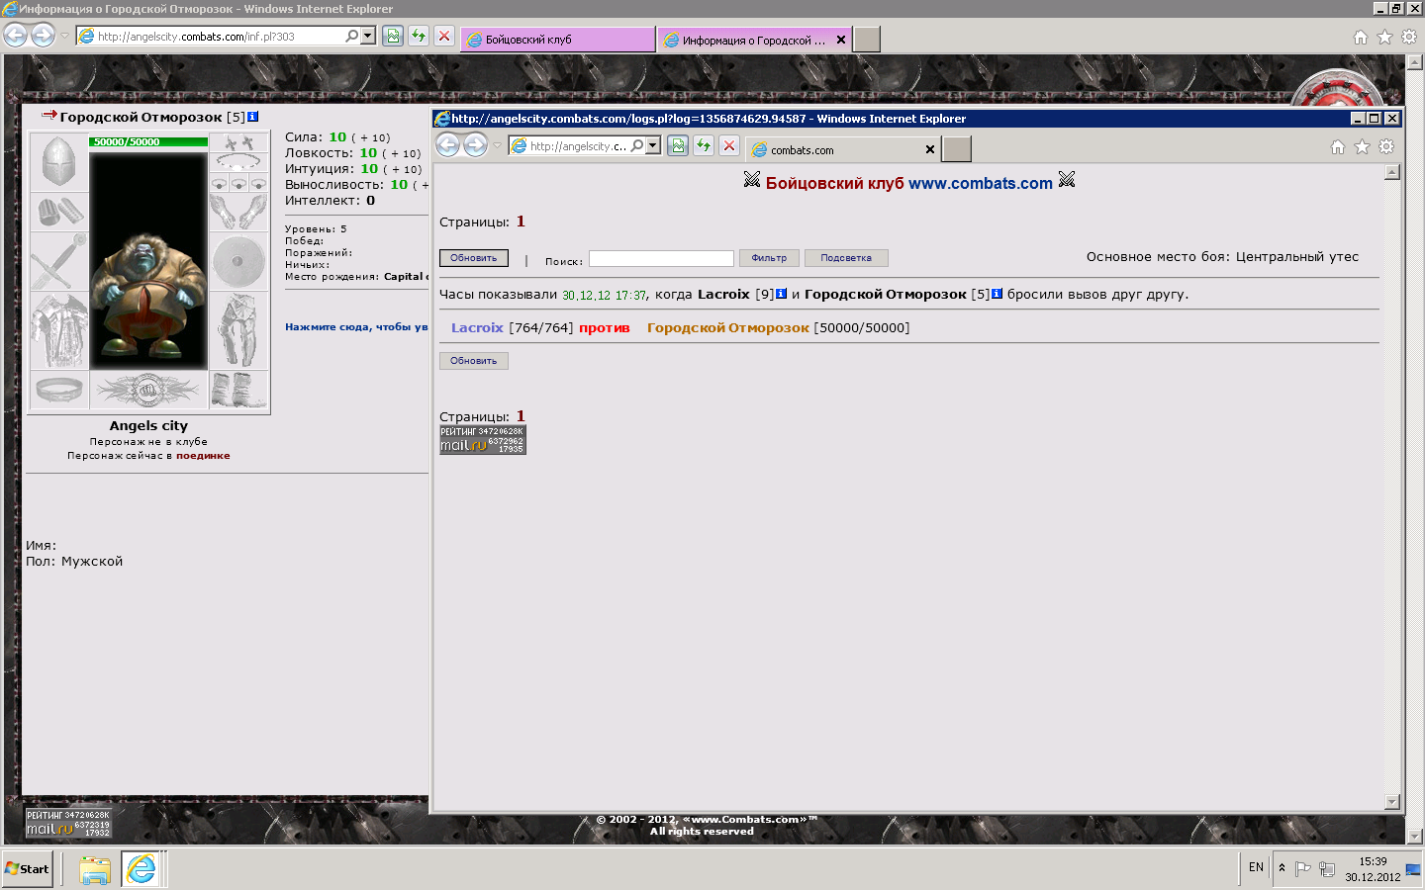This screenshot has height=890, width=1425.
Task: Click scroll-up arrow in logs popup scrollbar
Action: 1392,172
